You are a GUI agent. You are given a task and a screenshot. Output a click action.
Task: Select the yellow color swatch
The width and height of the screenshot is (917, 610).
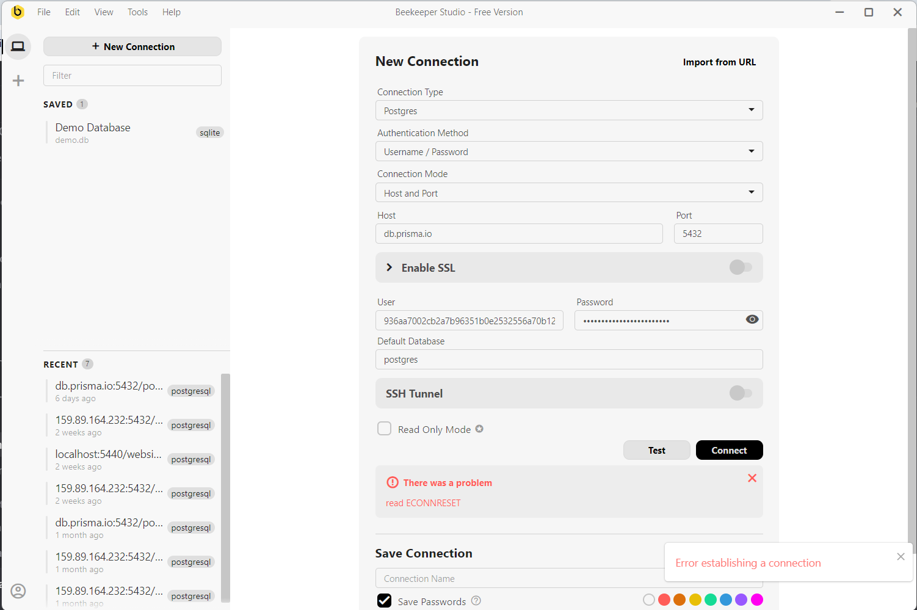click(x=695, y=600)
